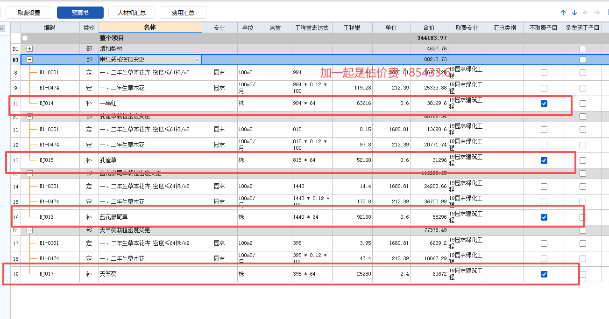The height and width of the screenshot is (319, 609).
Task: Switch to the 人材机汇总 tab
Action: (x=132, y=13)
